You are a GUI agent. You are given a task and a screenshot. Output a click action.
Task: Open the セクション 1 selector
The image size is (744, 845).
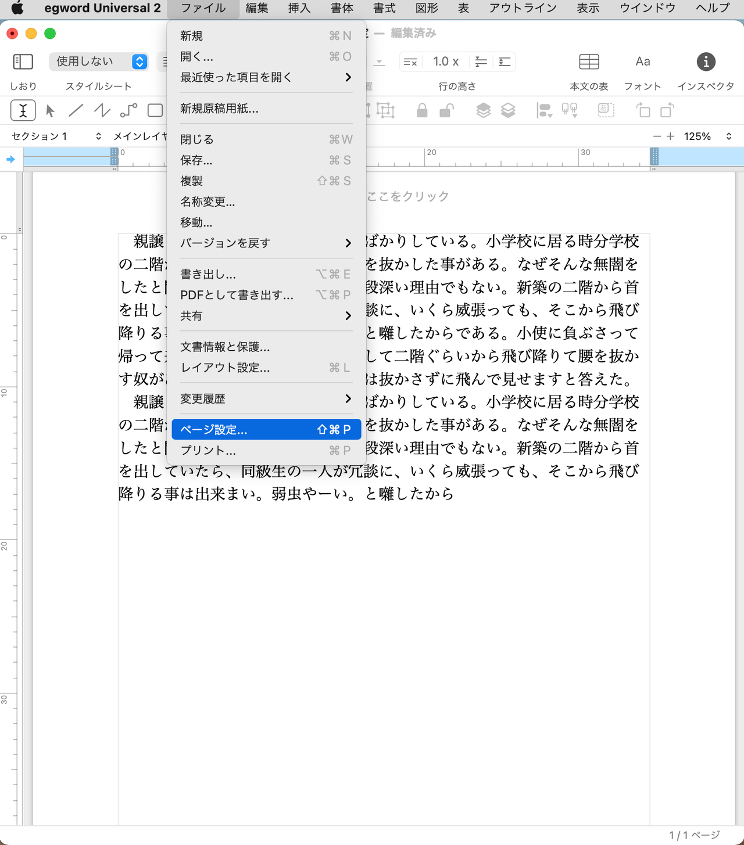point(56,136)
